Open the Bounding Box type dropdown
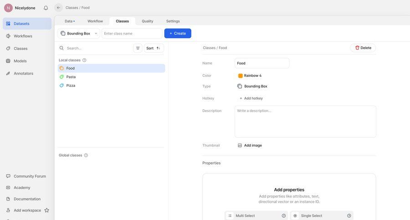The height and width of the screenshot is (220, 410). tap(79, 33)
